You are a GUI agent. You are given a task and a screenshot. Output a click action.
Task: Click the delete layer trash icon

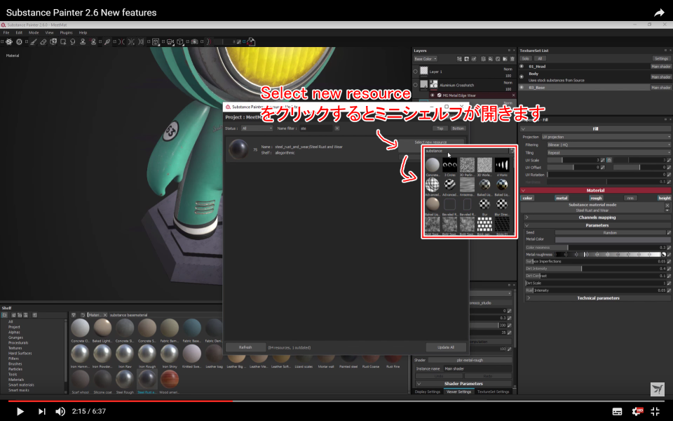(512, 59)
